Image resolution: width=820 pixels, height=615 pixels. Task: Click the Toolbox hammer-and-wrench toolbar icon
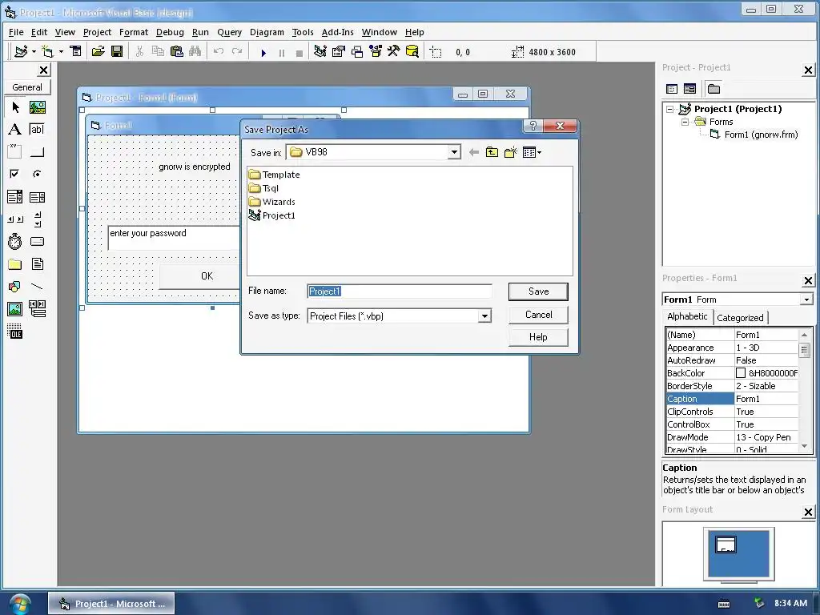point(393,51)
